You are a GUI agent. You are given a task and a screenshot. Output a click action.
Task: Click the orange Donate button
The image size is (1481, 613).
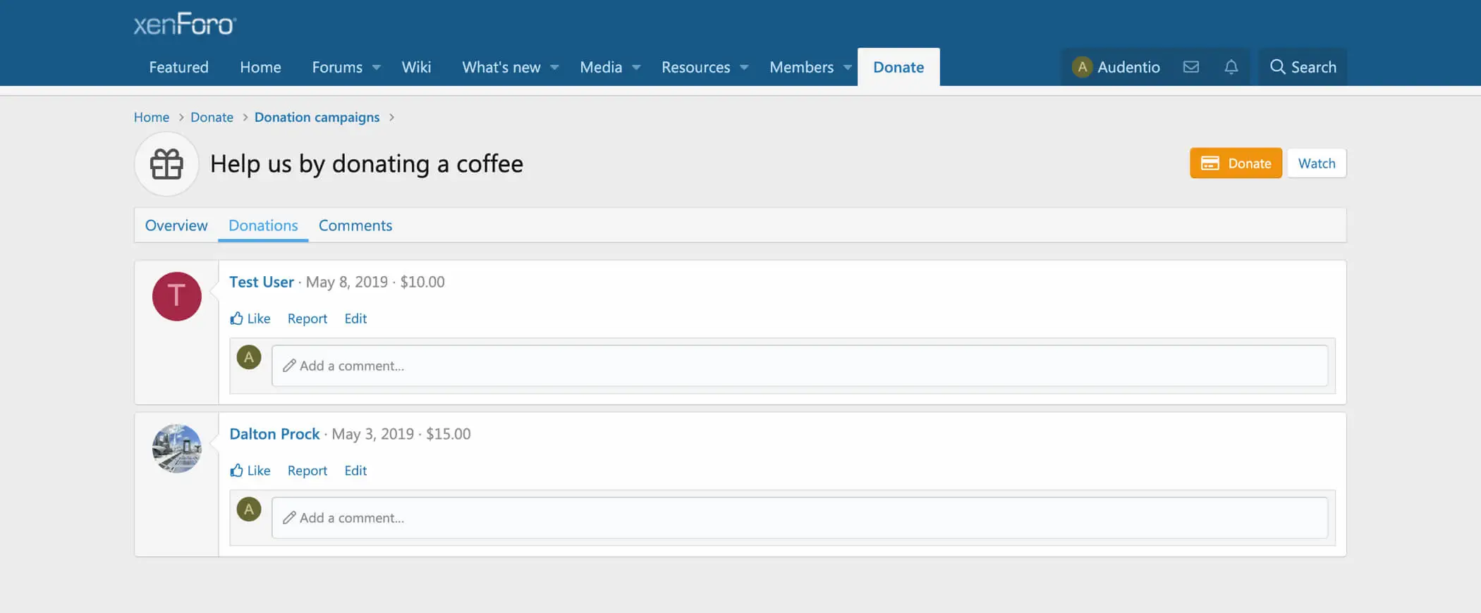coord(1236,163)
